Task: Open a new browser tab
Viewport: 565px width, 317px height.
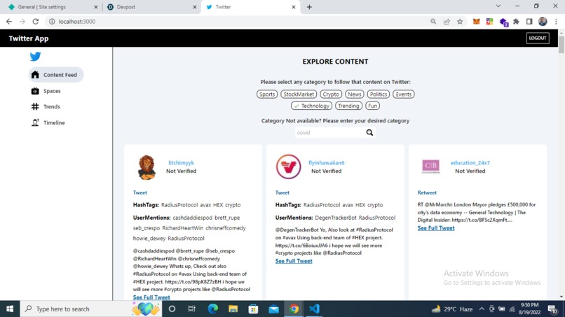Action: tap(309, 7)
